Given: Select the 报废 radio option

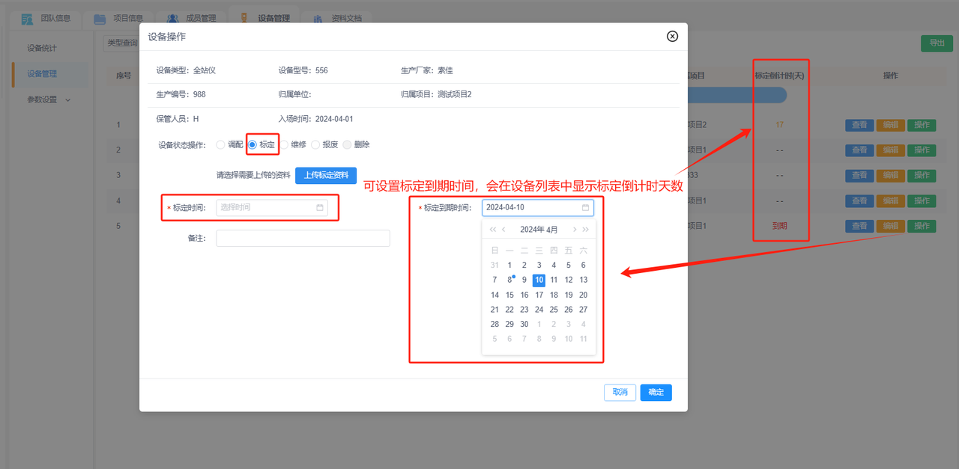Looking at the screenshot, I should pyautogui.click(x=315, y=145).
